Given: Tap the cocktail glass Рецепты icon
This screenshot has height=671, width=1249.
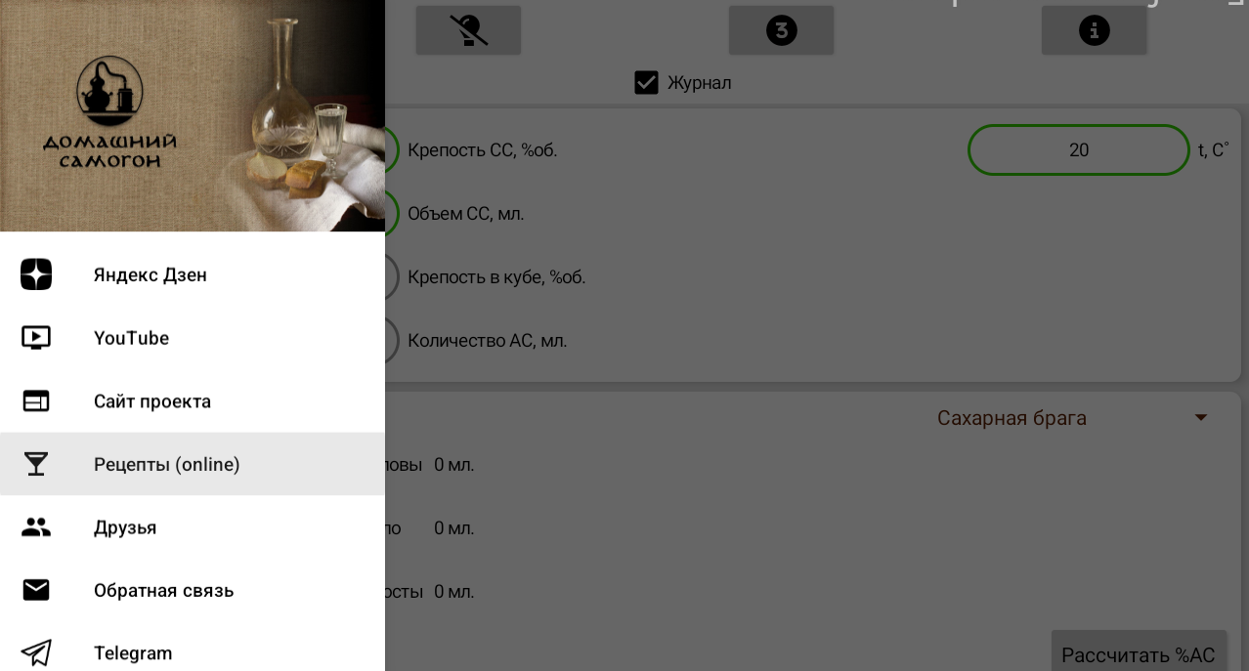Looking at the screenshot, I should [36, 464].
